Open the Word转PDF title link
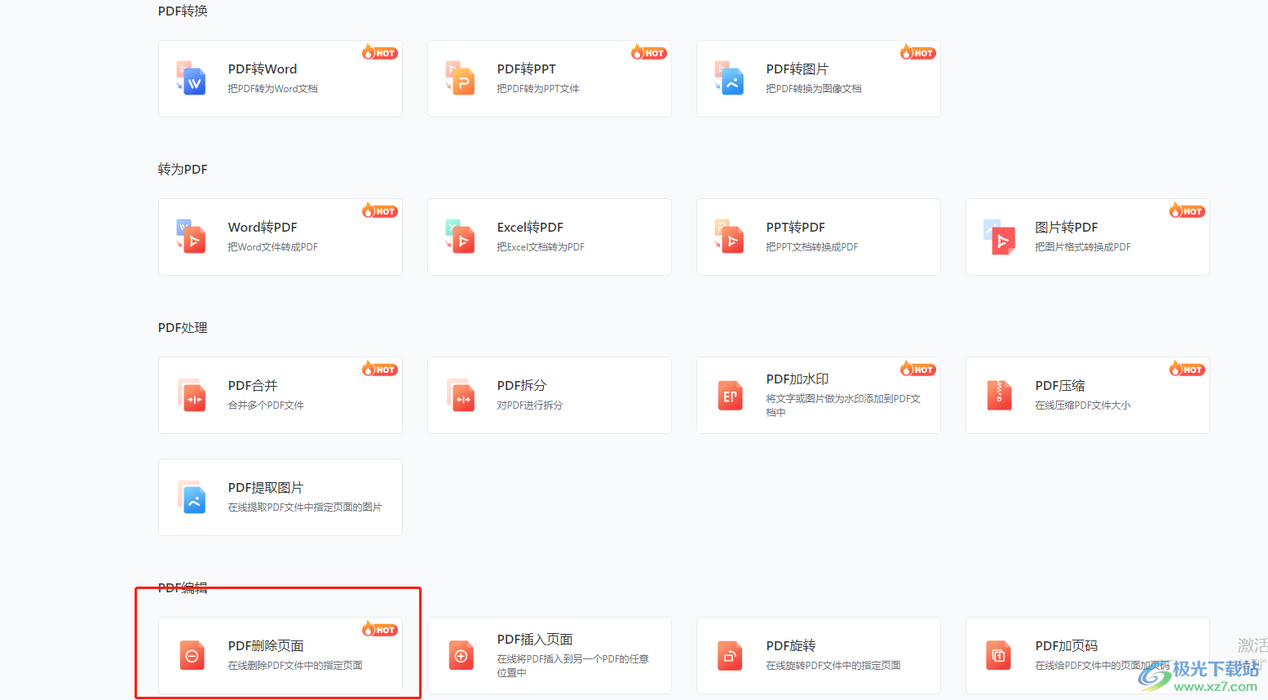 tap(263, 228)
